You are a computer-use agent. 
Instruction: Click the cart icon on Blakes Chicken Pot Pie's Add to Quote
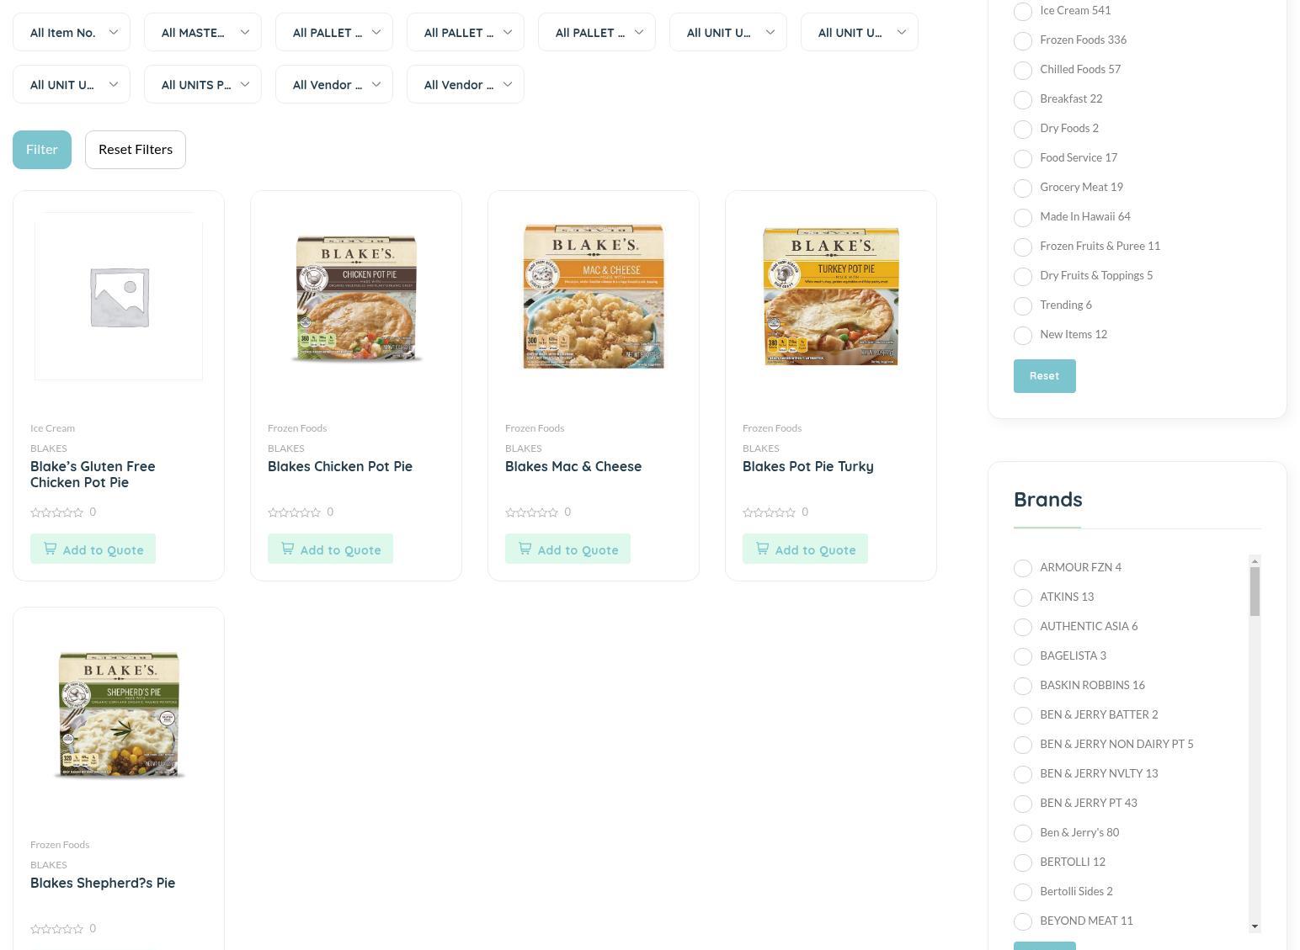287,549
